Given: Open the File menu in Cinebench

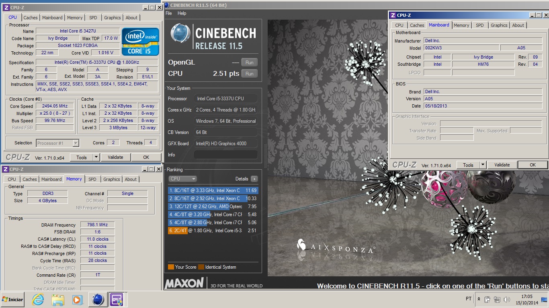Looking at the screenshot, I should pos(169,13).
